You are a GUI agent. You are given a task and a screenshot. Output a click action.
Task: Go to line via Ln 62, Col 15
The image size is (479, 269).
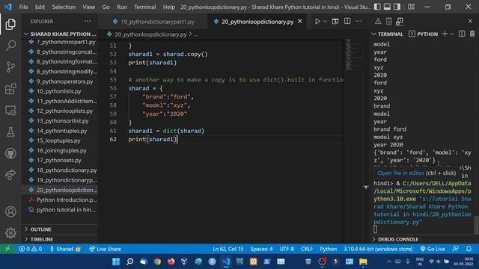click(228, 249)
